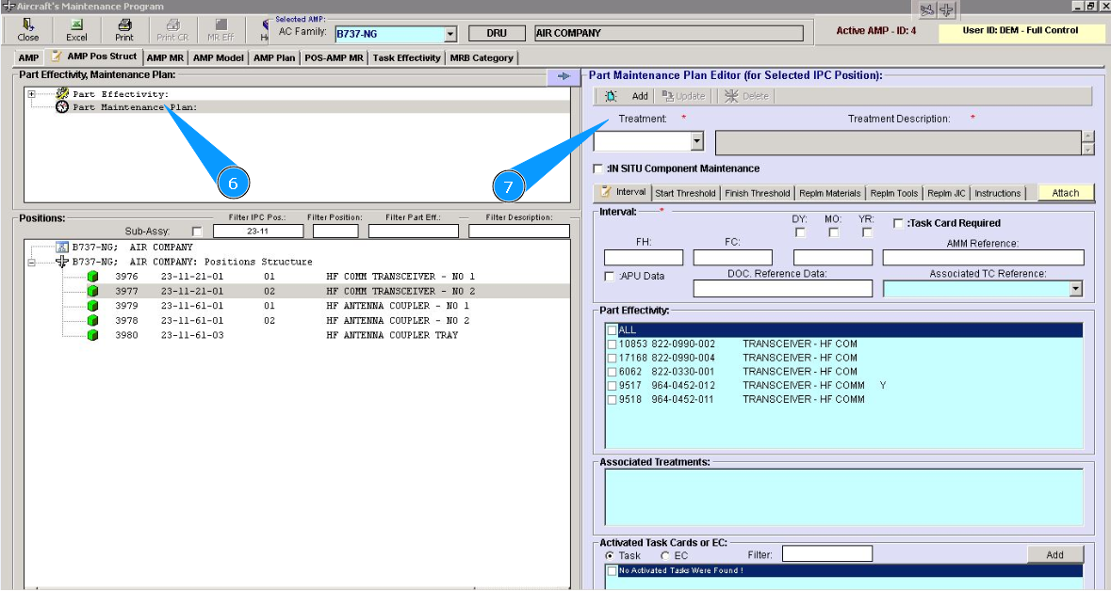Viewport: 1111px width, 592px height.
Task: Click Add in Activated Task Cards section
Action: pyautogui.click(x=1054, y=554)
